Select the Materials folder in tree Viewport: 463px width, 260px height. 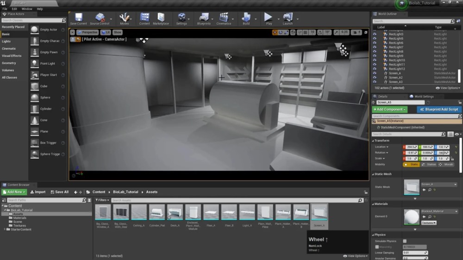[19, 218]
